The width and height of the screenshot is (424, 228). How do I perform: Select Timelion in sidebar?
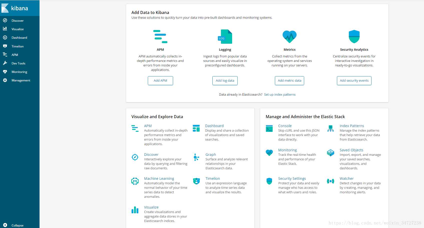point(18,46)
